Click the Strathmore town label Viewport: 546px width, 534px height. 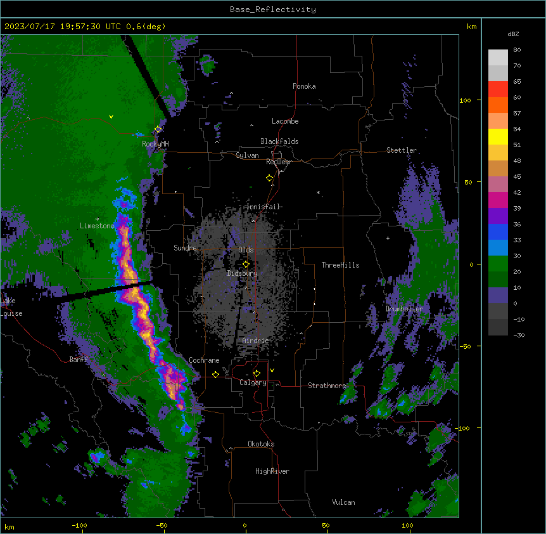click(x=327, y=386)
